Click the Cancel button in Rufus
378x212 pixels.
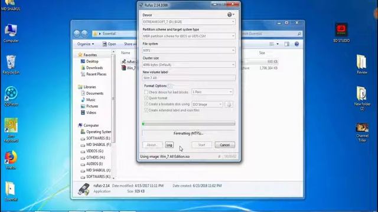click(224, 145)
